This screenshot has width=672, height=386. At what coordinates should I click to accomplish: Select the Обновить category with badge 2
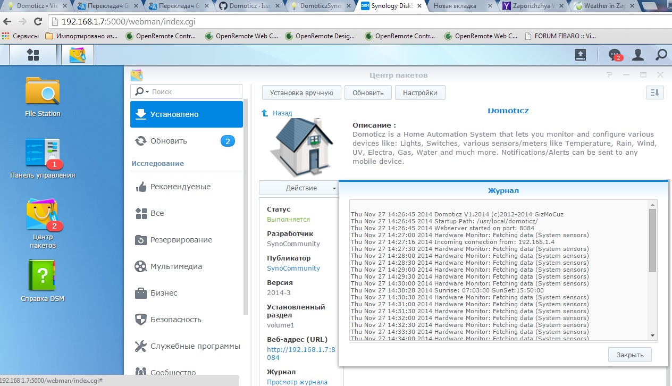point(187,141)
